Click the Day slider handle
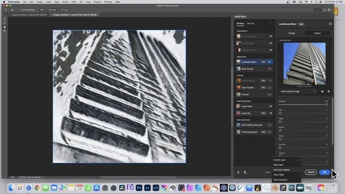Image resolution: width=345 pixels, height=194 pixels. pyautogui.click(x=280, y=113)
